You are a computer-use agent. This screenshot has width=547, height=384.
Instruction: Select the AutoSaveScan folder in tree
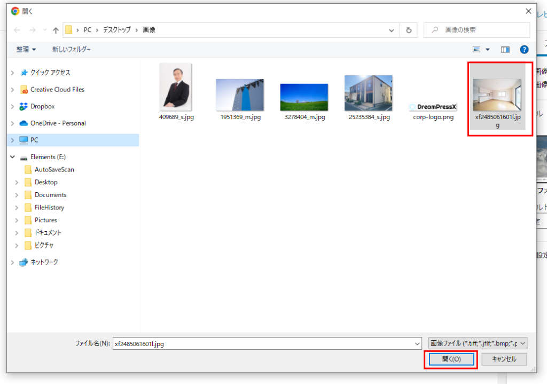coord(54,169)
